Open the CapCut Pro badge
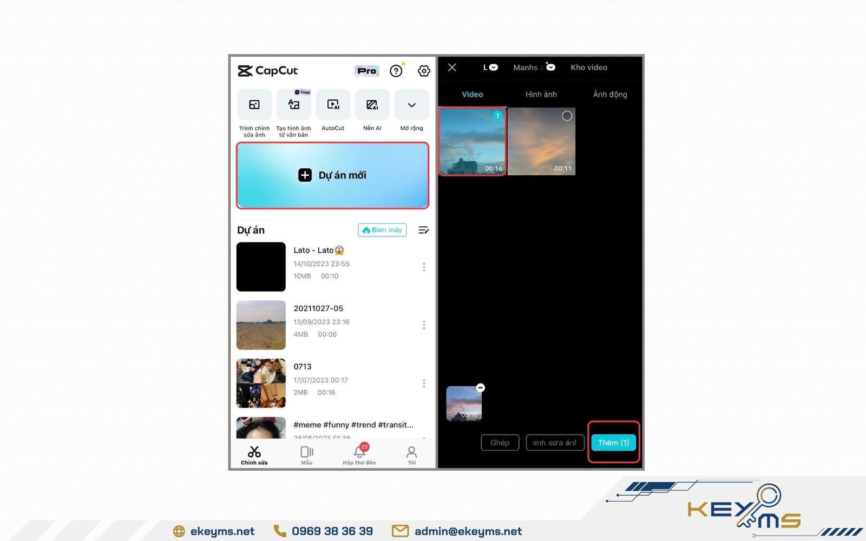This screenshot has width=866, height=541. 367,71
